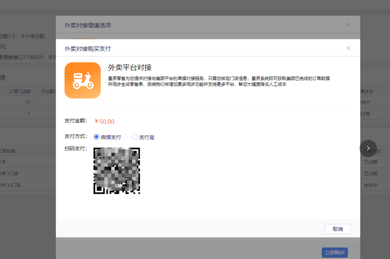Close the 外卖对接增值选项 dialog behind

point(348,25)
